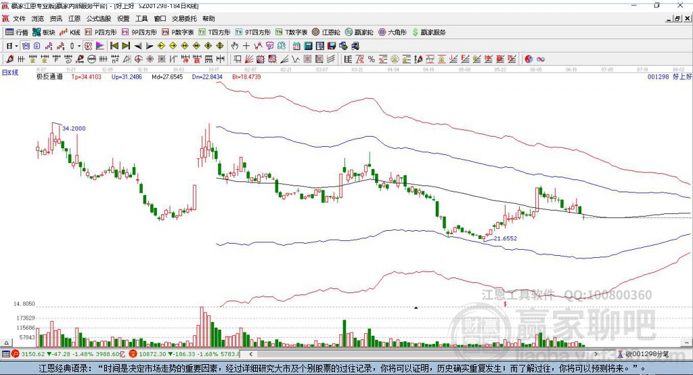Open the 赢家服务 item
The image size is (693, 375).
428,32
